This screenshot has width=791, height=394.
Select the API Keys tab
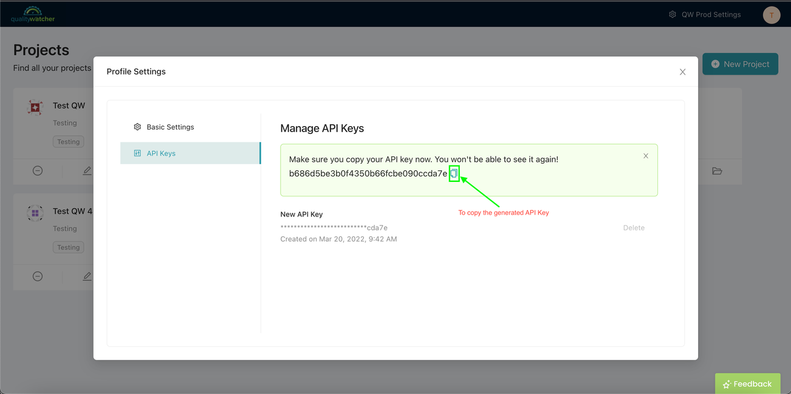(190, 153)
